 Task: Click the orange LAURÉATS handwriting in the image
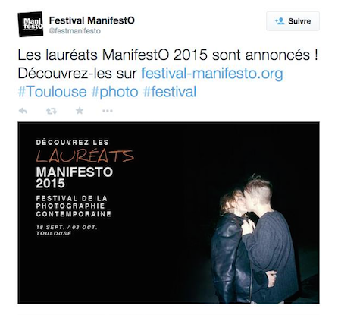click(x=85, y=156)
